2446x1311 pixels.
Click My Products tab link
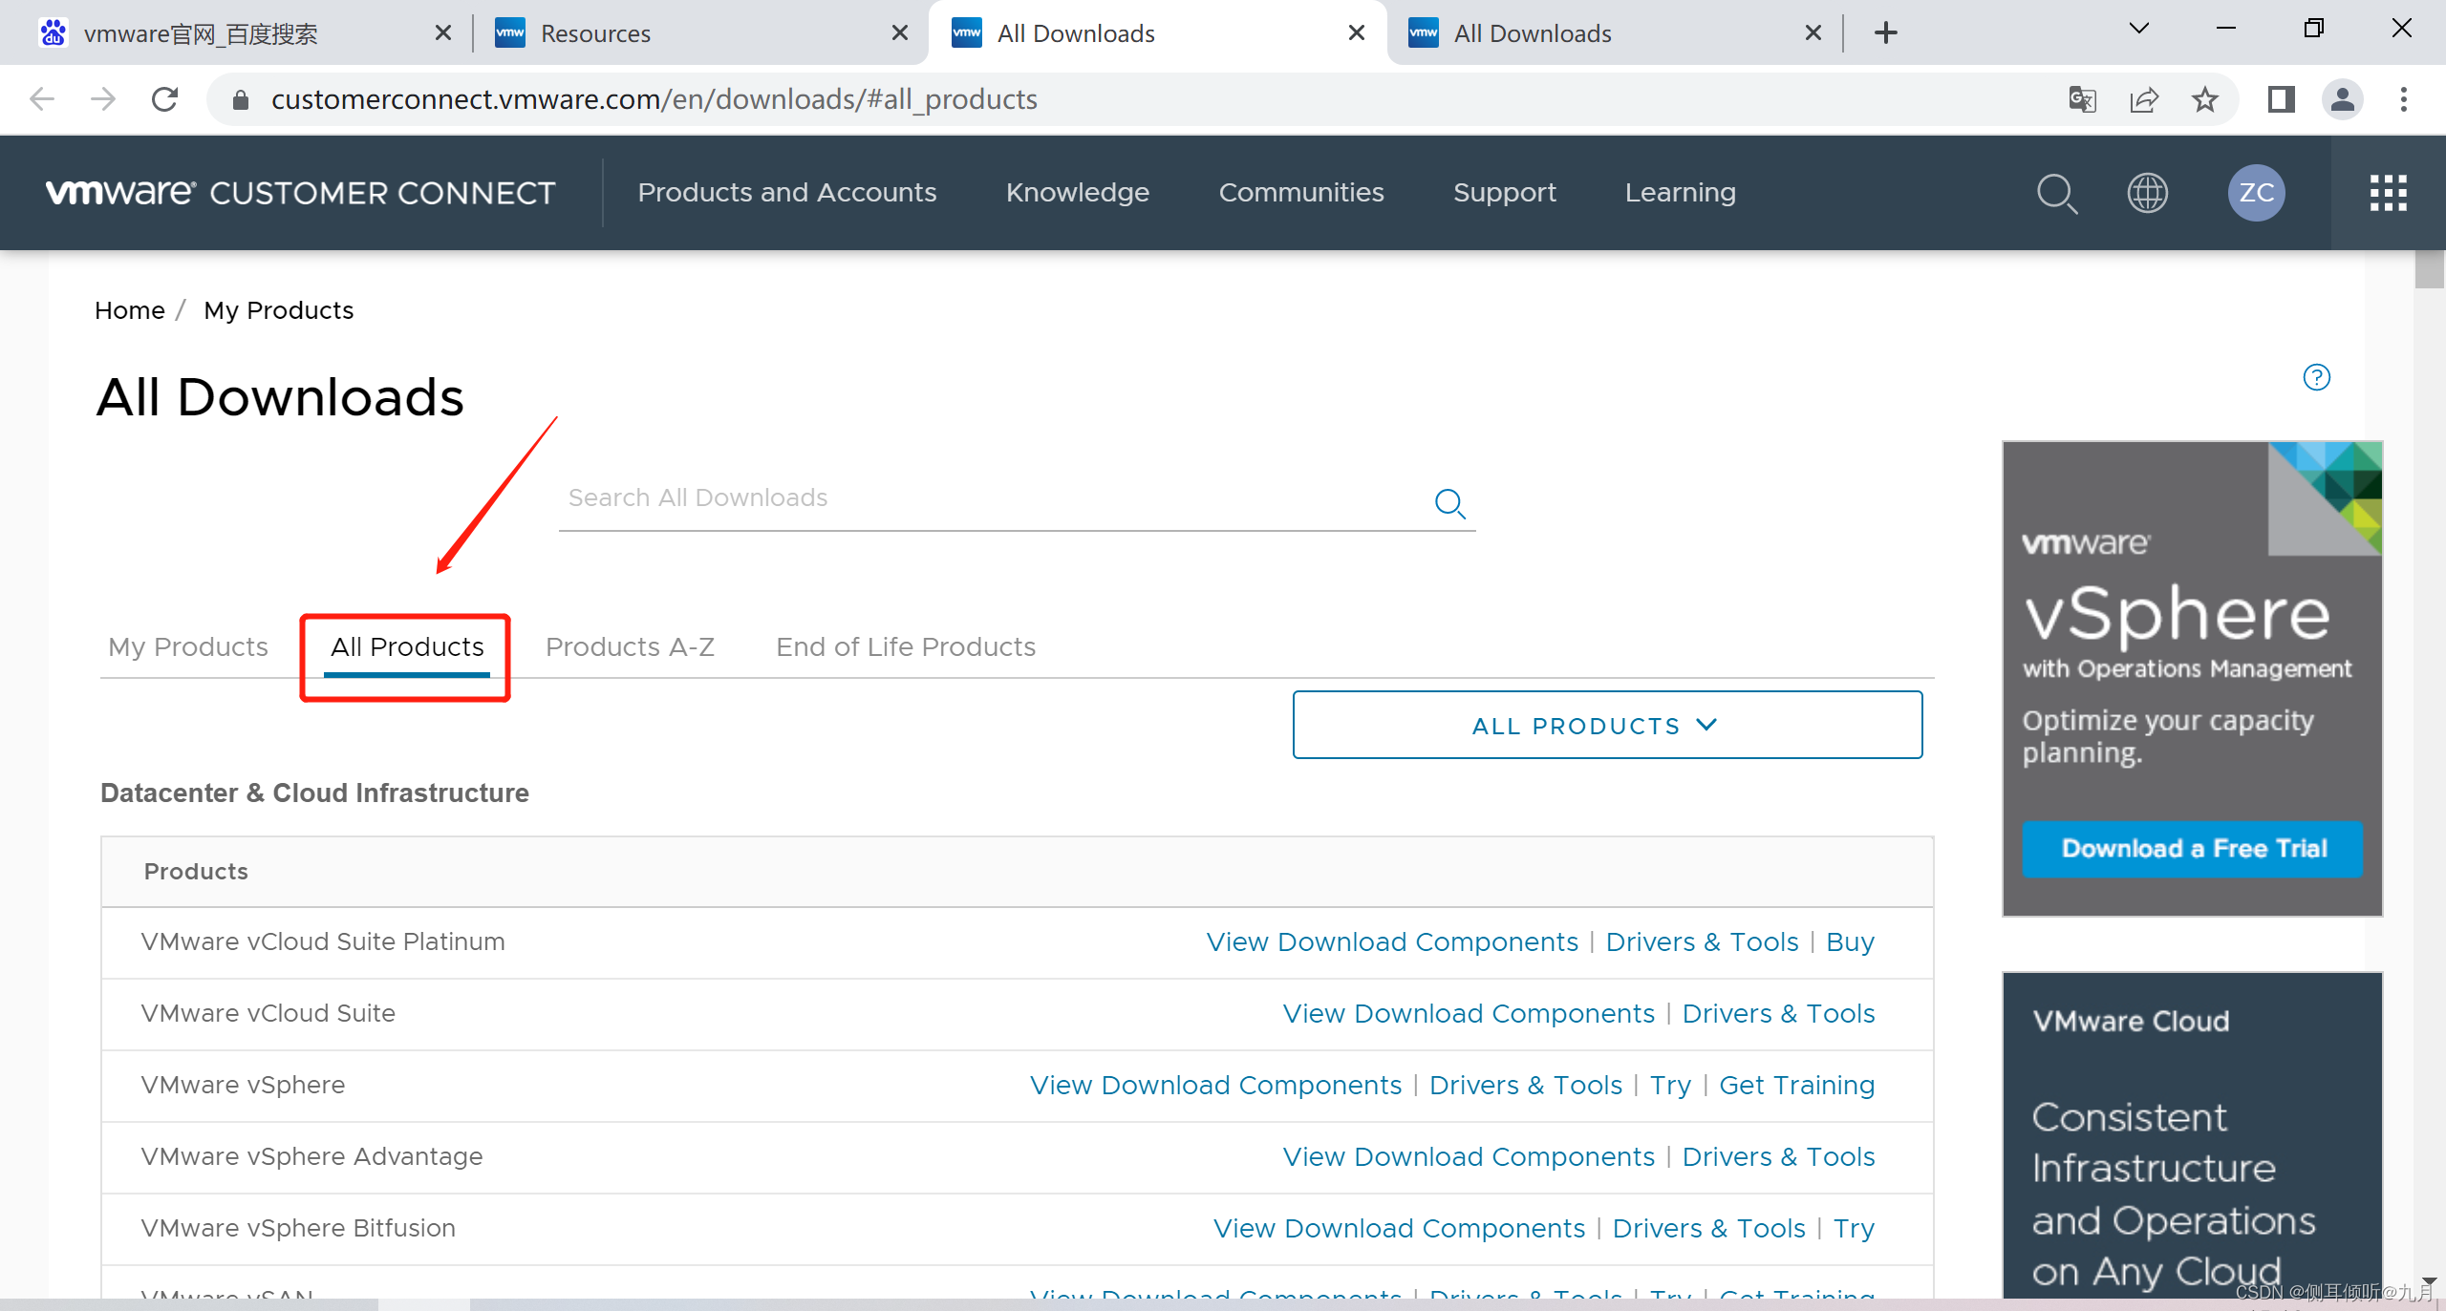click(x=187, y=646)
